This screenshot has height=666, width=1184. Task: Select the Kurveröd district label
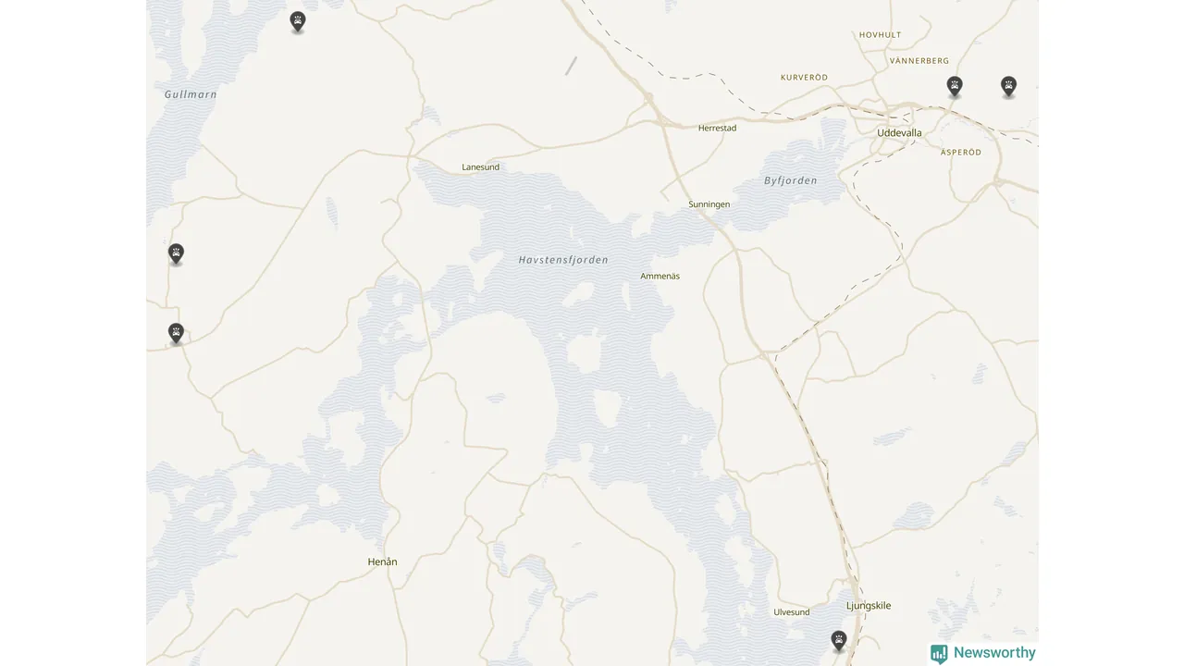[x=804, y=78]
